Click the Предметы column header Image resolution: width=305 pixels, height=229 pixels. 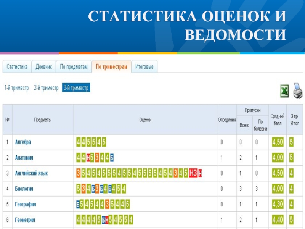tap(43, 119)
